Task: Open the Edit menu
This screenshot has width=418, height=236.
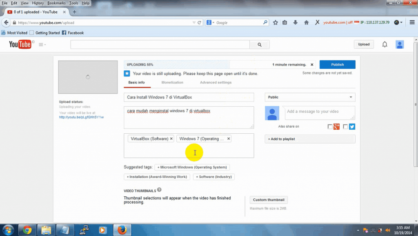Action: (14, 3)
